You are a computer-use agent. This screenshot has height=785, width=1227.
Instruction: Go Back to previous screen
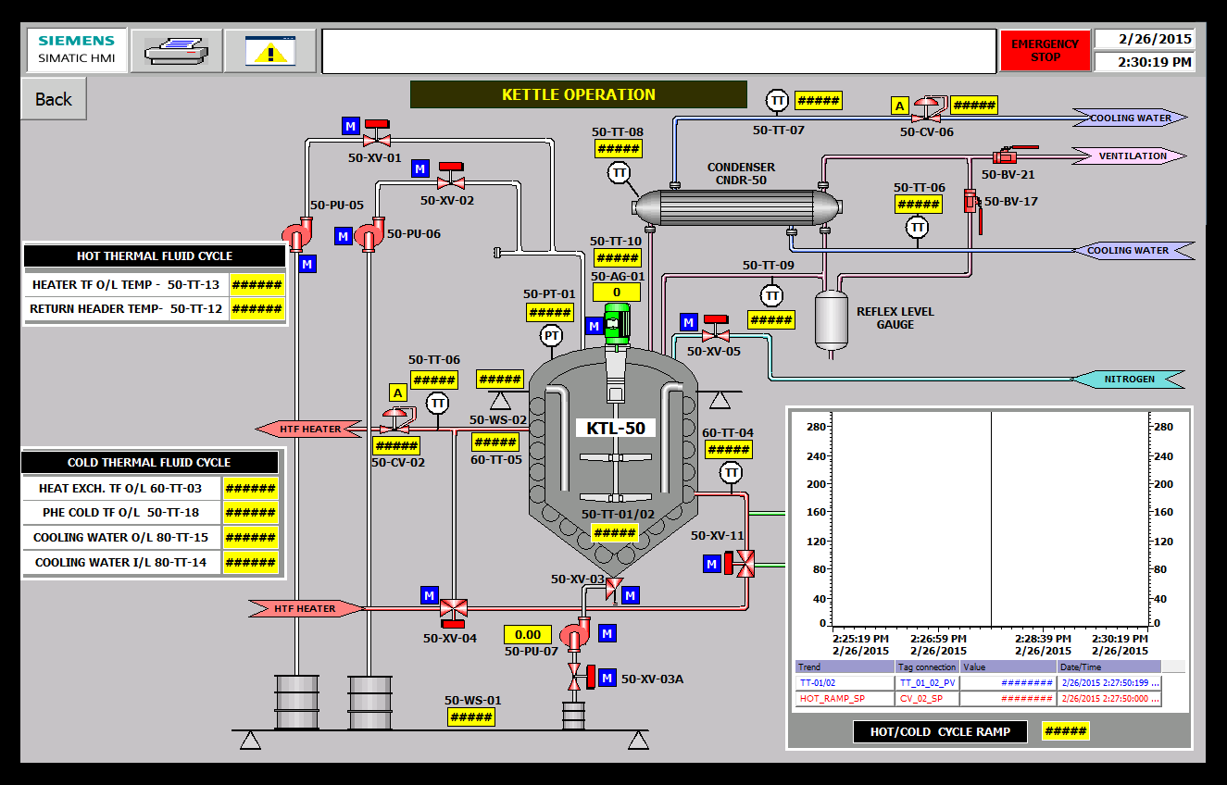pos(54,99)
